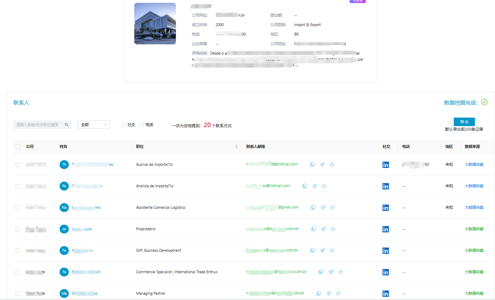Send email to Commercial Specialist contact
The height and width of the screenshot is (300, 495).
tap(331, 272)
